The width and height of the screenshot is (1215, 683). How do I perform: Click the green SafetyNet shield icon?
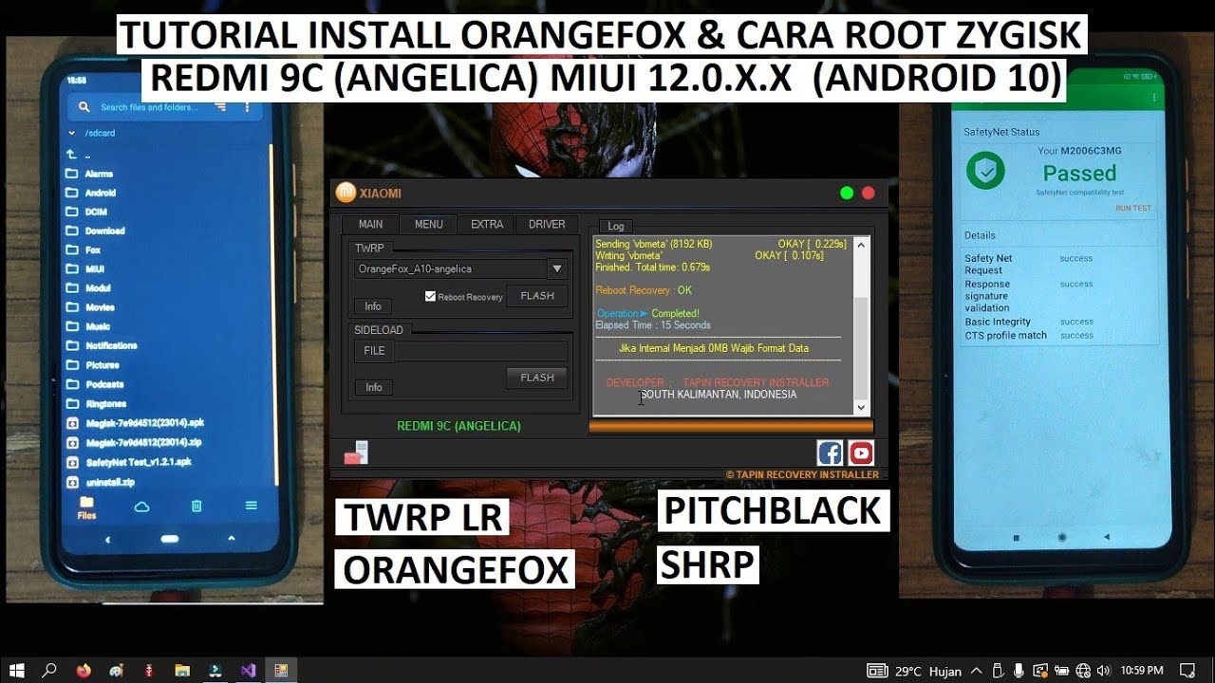click(x=985, y=172)
